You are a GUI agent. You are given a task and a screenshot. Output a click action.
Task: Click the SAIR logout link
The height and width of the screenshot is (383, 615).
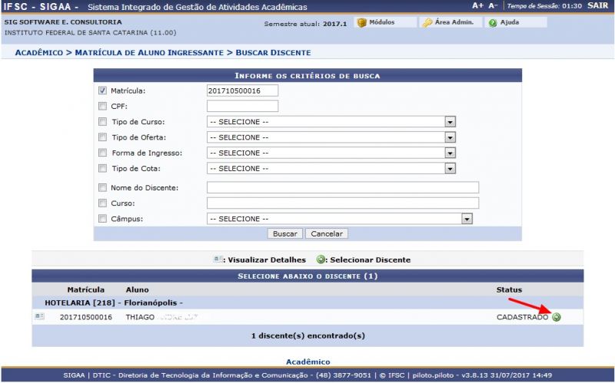click(x=597, y=6)
